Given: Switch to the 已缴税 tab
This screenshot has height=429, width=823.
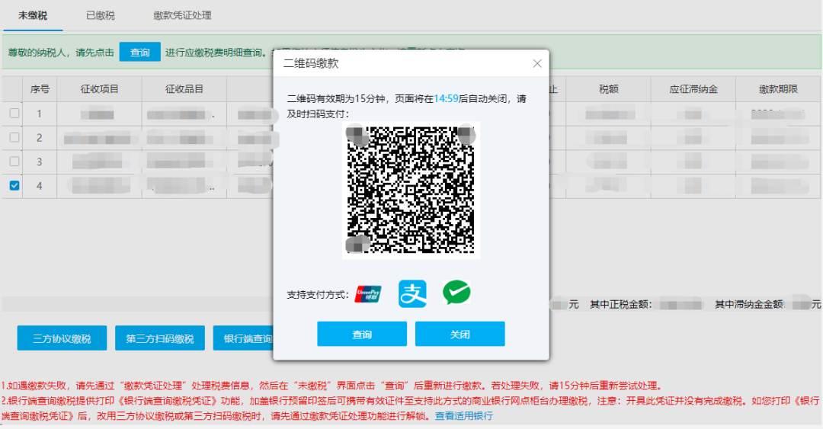Looking at the screenshot, I should coord(101,16).
